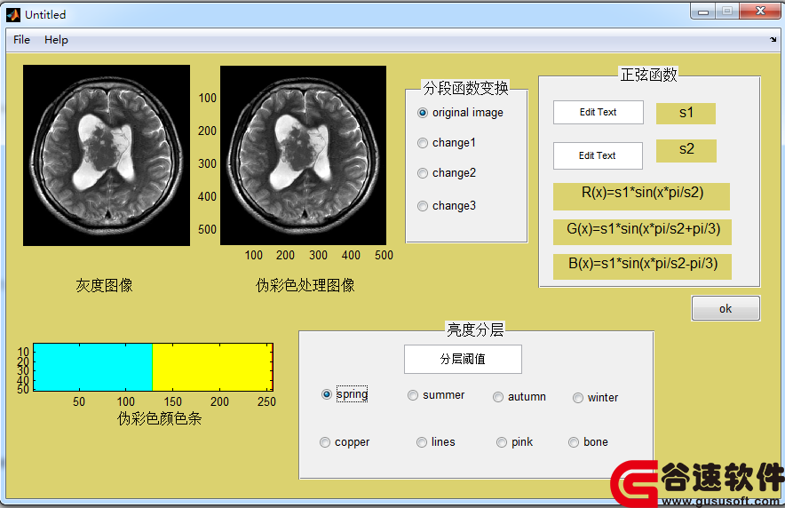This screenshot has width=785, height=508.
Task: Click the 伪彩色颜色条 caption
Action: pyautogui.click(x=159, y=418)
